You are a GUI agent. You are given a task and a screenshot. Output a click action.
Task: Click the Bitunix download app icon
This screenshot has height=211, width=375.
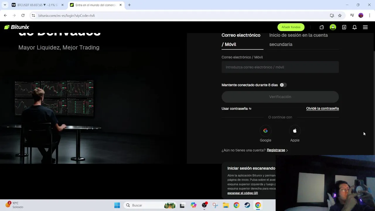(x=344, y=27)
